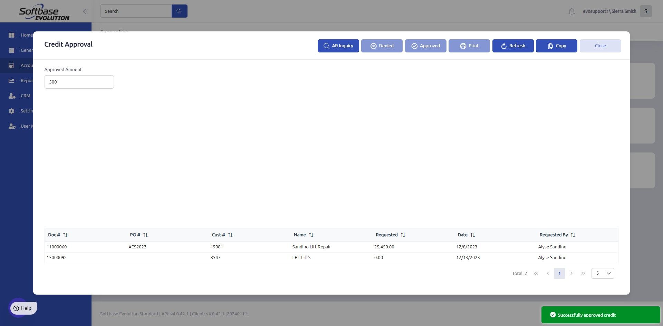
Task: Focus the top Search field
Action: click(136, 11)
